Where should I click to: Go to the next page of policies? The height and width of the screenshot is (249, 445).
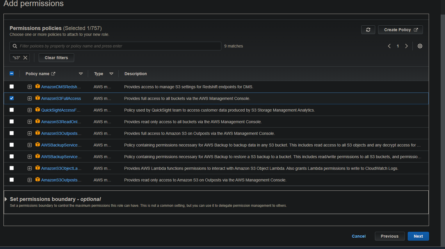(406, 46)
